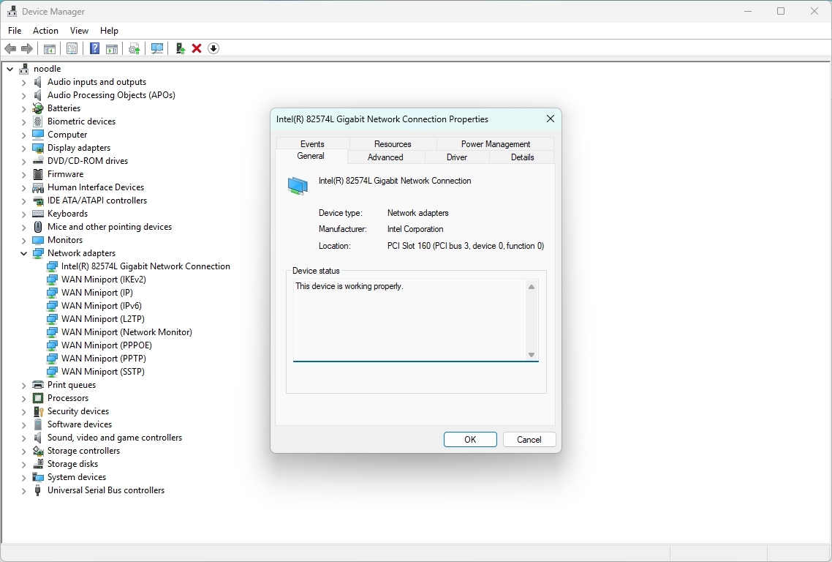Select the General tab
832x562 pixels.
tap(311, 156)
